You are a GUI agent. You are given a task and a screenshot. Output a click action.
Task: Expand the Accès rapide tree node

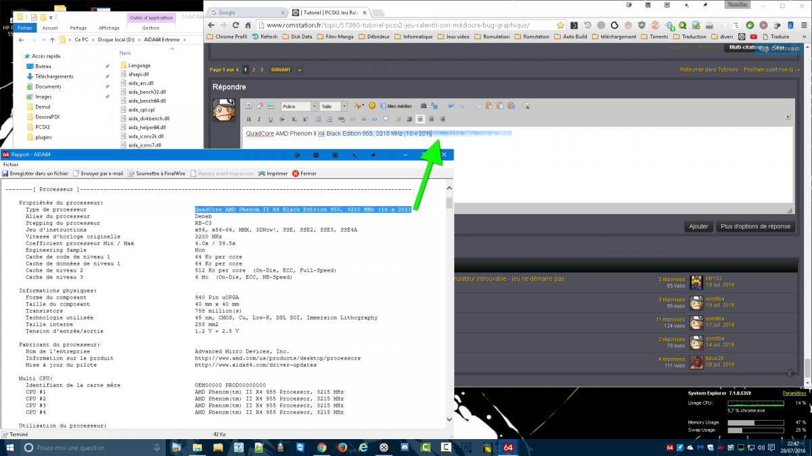pos(19,57)
